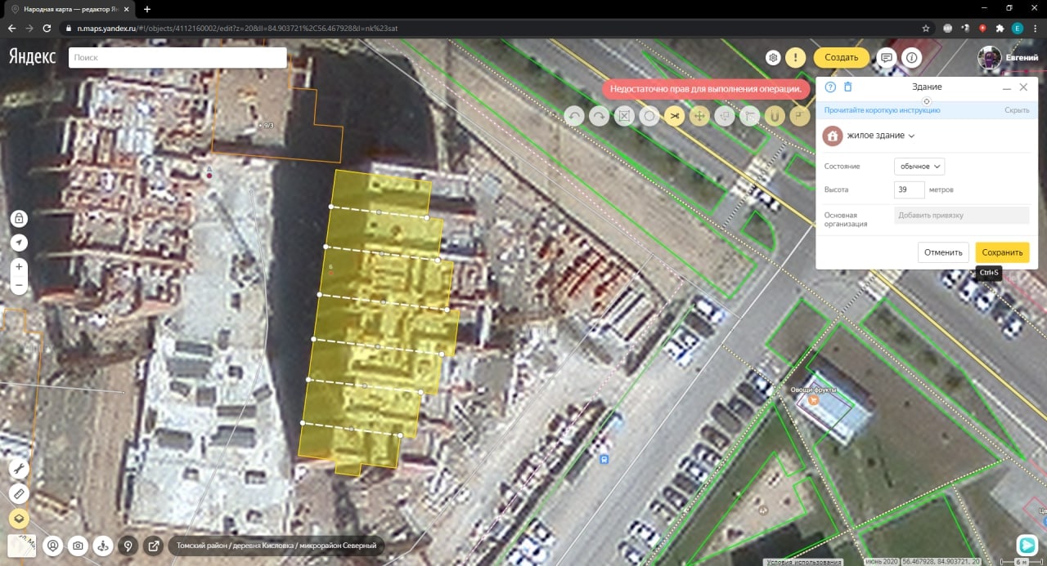Open Евгений user profile menu
The width and height of the screenshot is (1047, 566).
tap(1008, 58)
